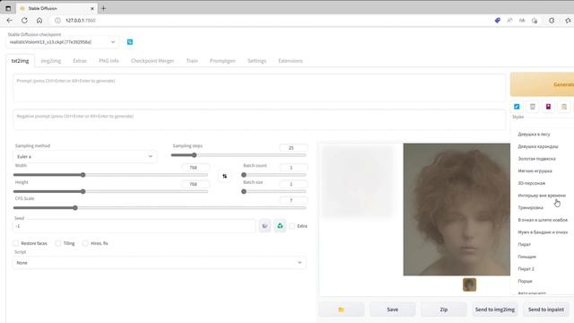Click the CFG Scale number field
This screenshot has height=323, width=574.
[292, 200]
